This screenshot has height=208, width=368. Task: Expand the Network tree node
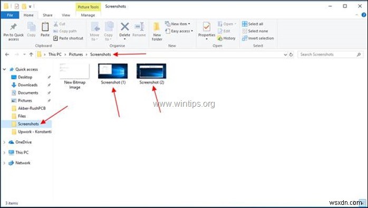point(4,163)
